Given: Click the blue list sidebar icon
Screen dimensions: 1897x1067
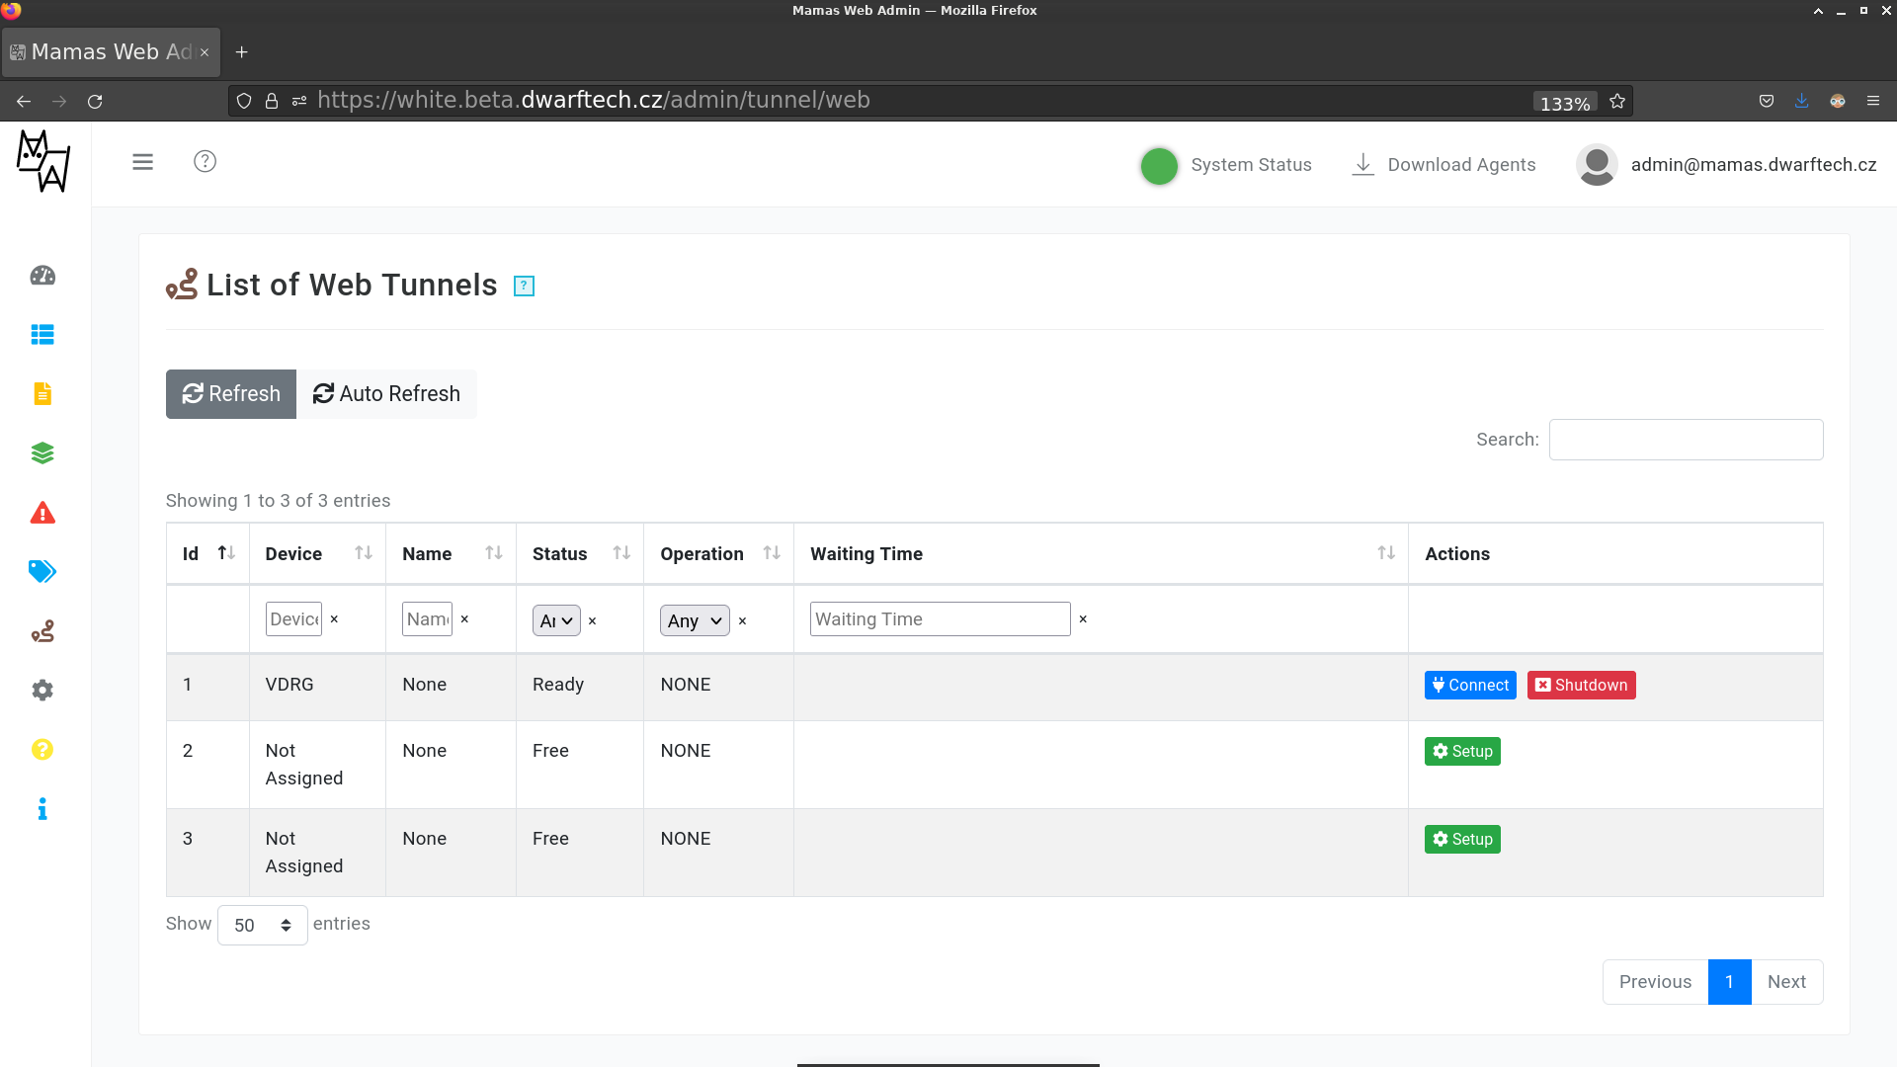Looking at the screenshot, I should (42, 335).
